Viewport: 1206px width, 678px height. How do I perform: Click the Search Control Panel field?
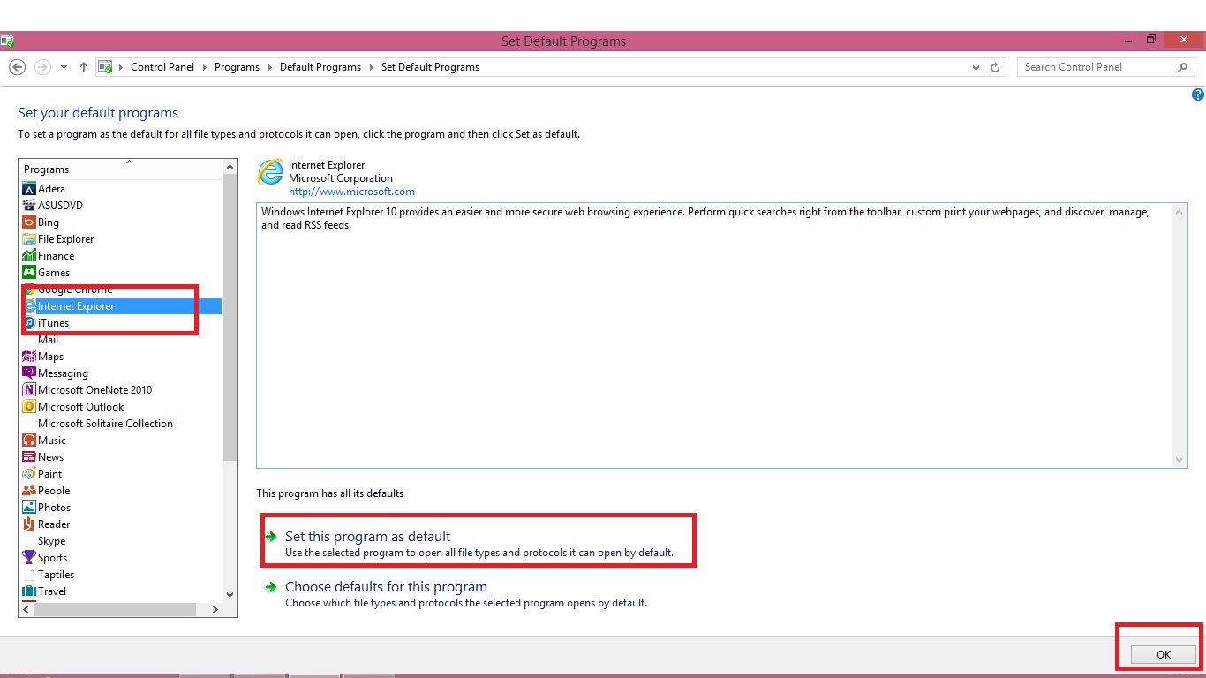point(1097,67)
